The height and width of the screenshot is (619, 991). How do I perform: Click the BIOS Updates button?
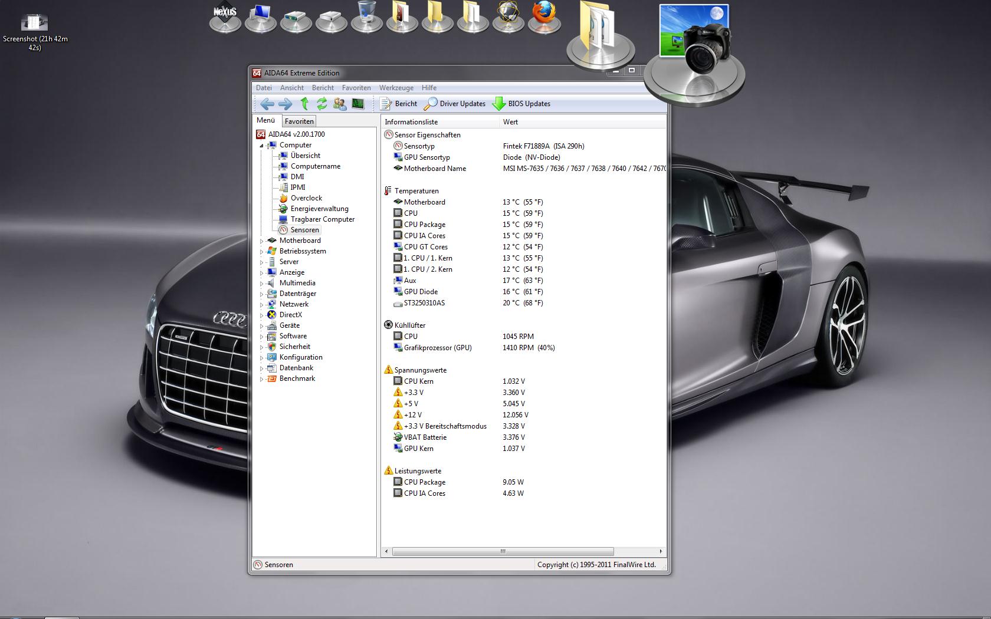pos(522,104)
